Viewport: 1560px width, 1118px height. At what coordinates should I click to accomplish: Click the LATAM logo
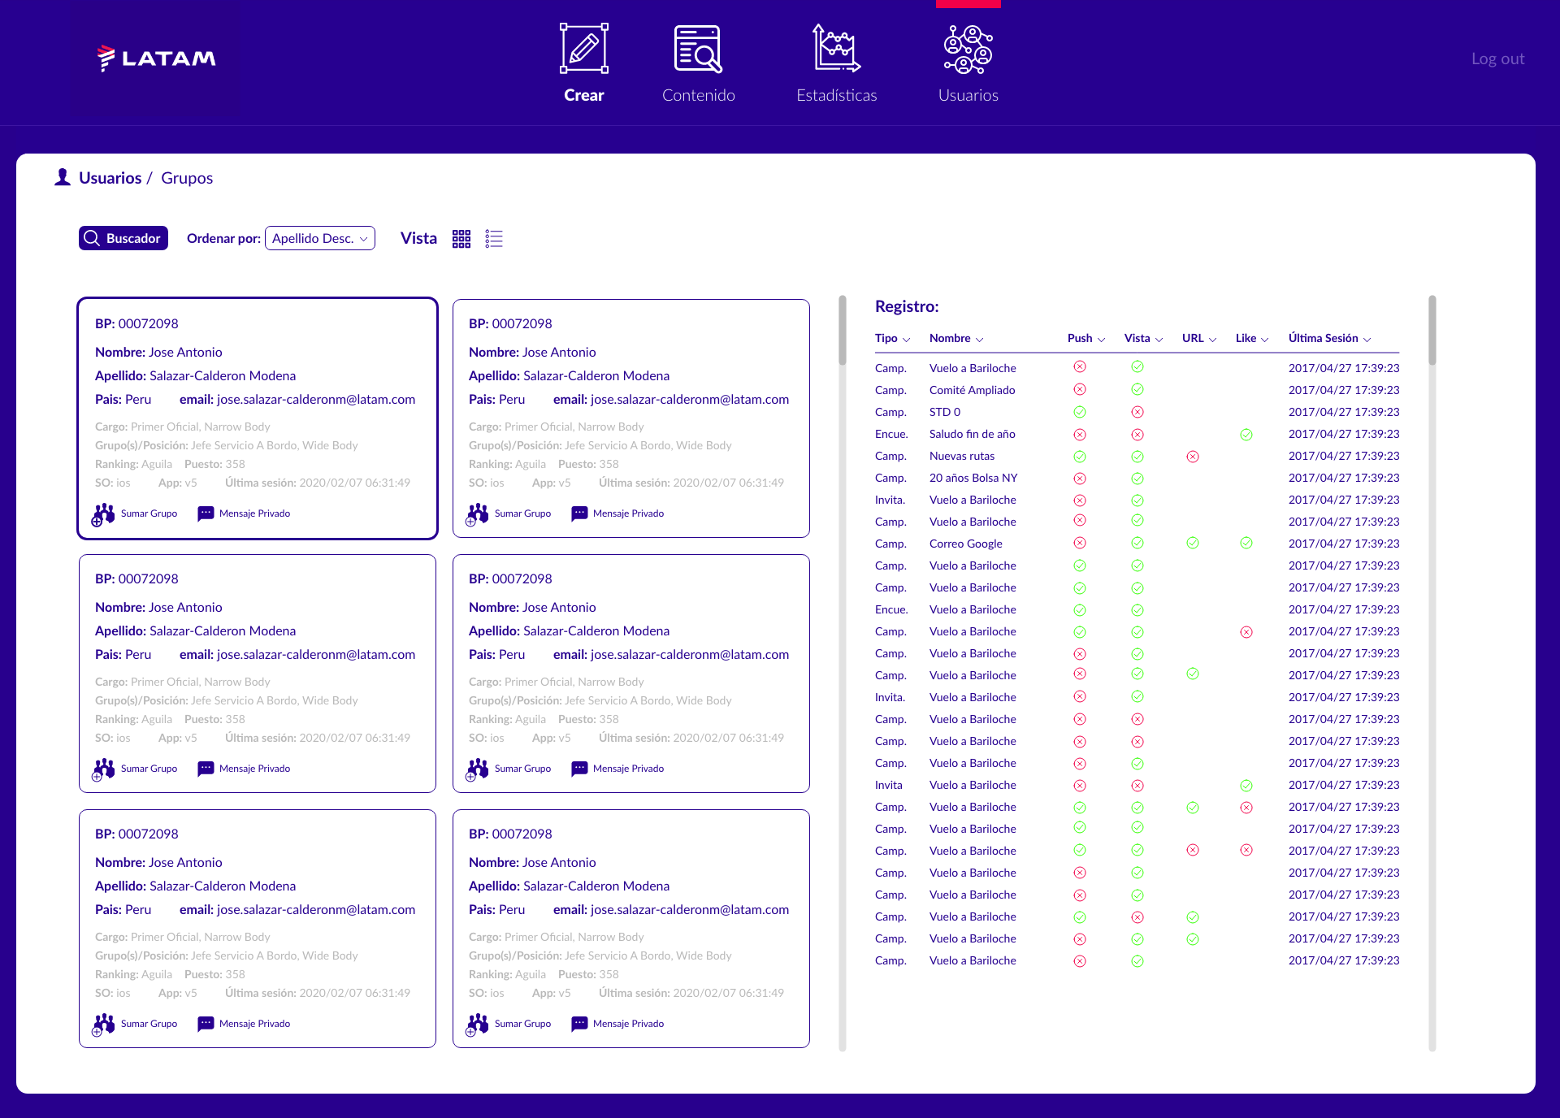(x=157, y=58)
